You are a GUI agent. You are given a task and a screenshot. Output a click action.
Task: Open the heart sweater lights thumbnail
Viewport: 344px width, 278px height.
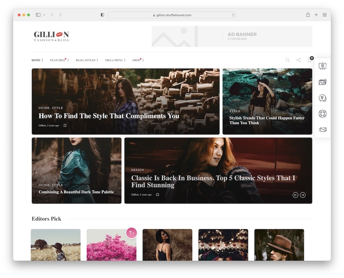click(x=223, y=245)
